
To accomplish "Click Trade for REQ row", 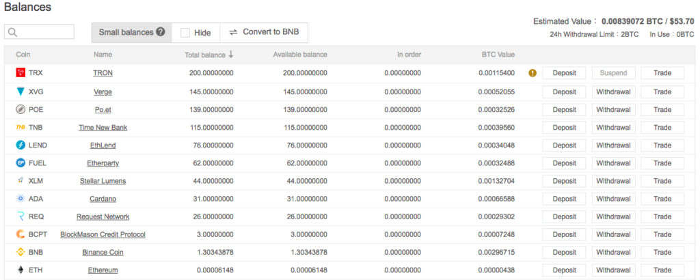I will tap(662, 216).
